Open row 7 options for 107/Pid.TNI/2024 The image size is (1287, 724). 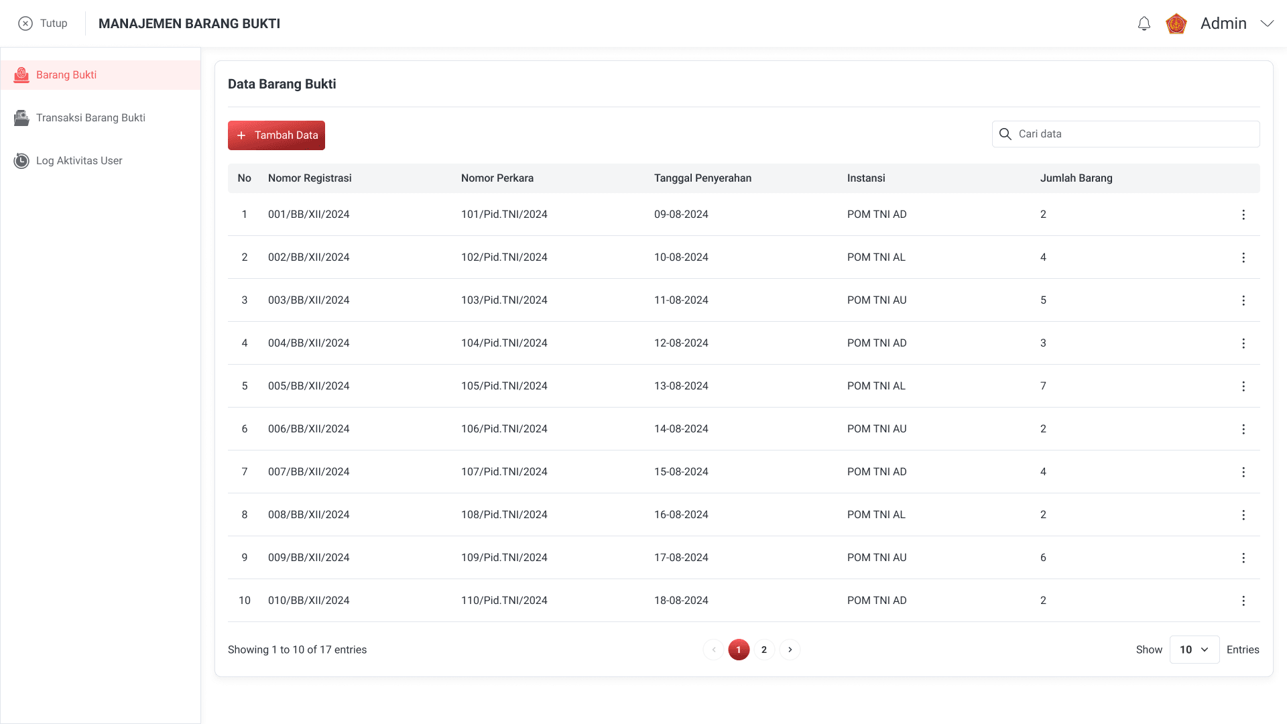[1243, 472]
